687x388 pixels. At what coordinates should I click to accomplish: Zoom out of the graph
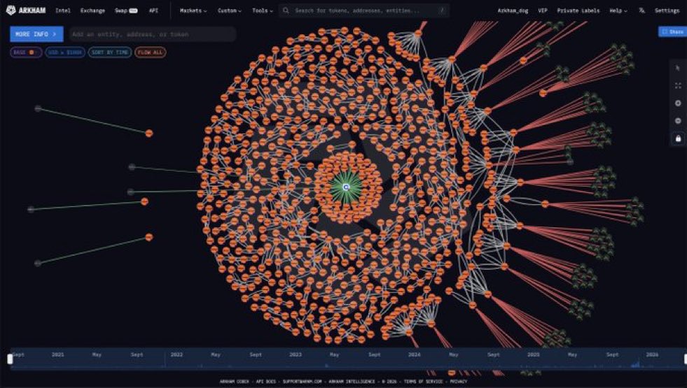(678, 121)
